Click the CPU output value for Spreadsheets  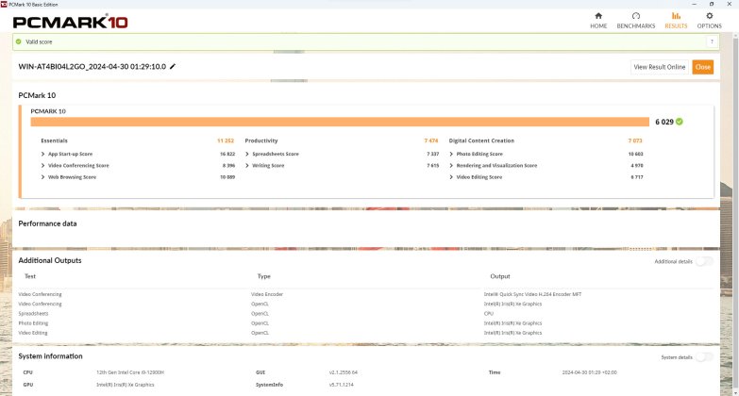coord(488,314)
